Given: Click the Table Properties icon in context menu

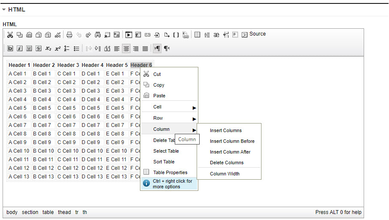Looking at the screenshot, I should 146,172.
